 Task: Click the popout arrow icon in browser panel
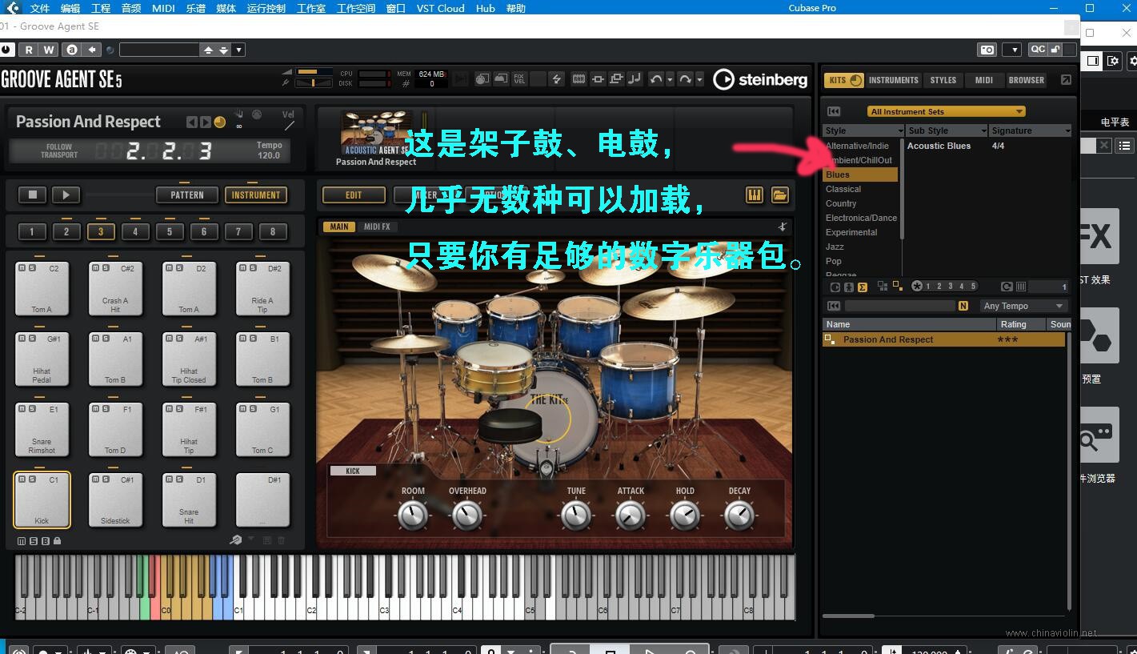point(1066,80)
